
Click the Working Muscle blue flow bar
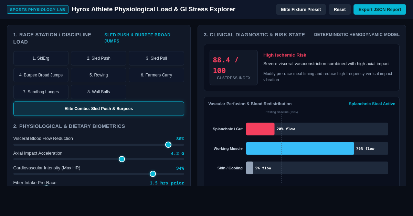point(300,148)
